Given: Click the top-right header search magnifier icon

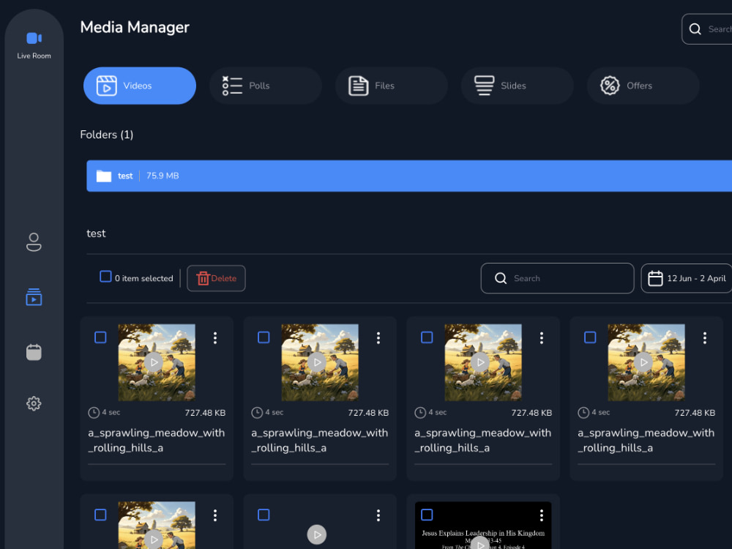Looking at the screenshot, I should coord(695,29).
